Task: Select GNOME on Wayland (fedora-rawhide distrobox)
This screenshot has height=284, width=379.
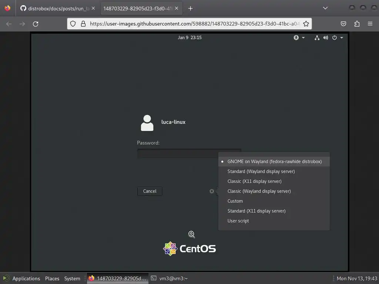Action: tap(274, 162)
